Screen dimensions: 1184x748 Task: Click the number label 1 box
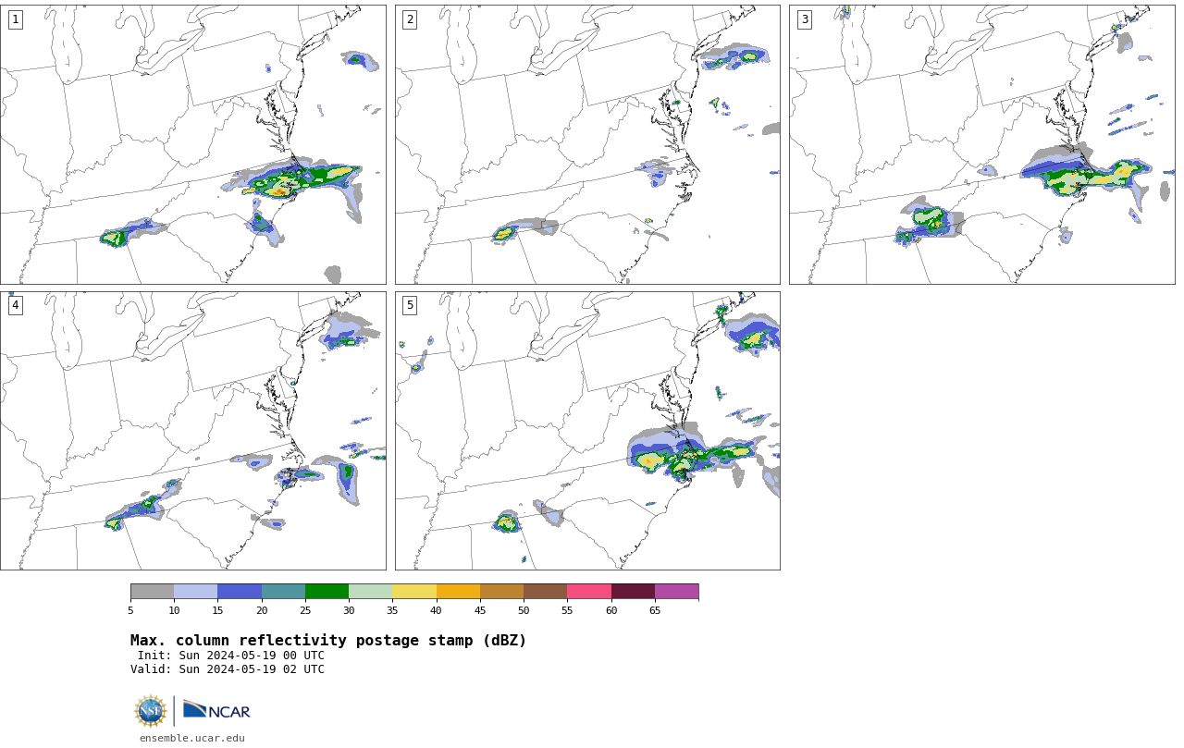tap(15, 19)
